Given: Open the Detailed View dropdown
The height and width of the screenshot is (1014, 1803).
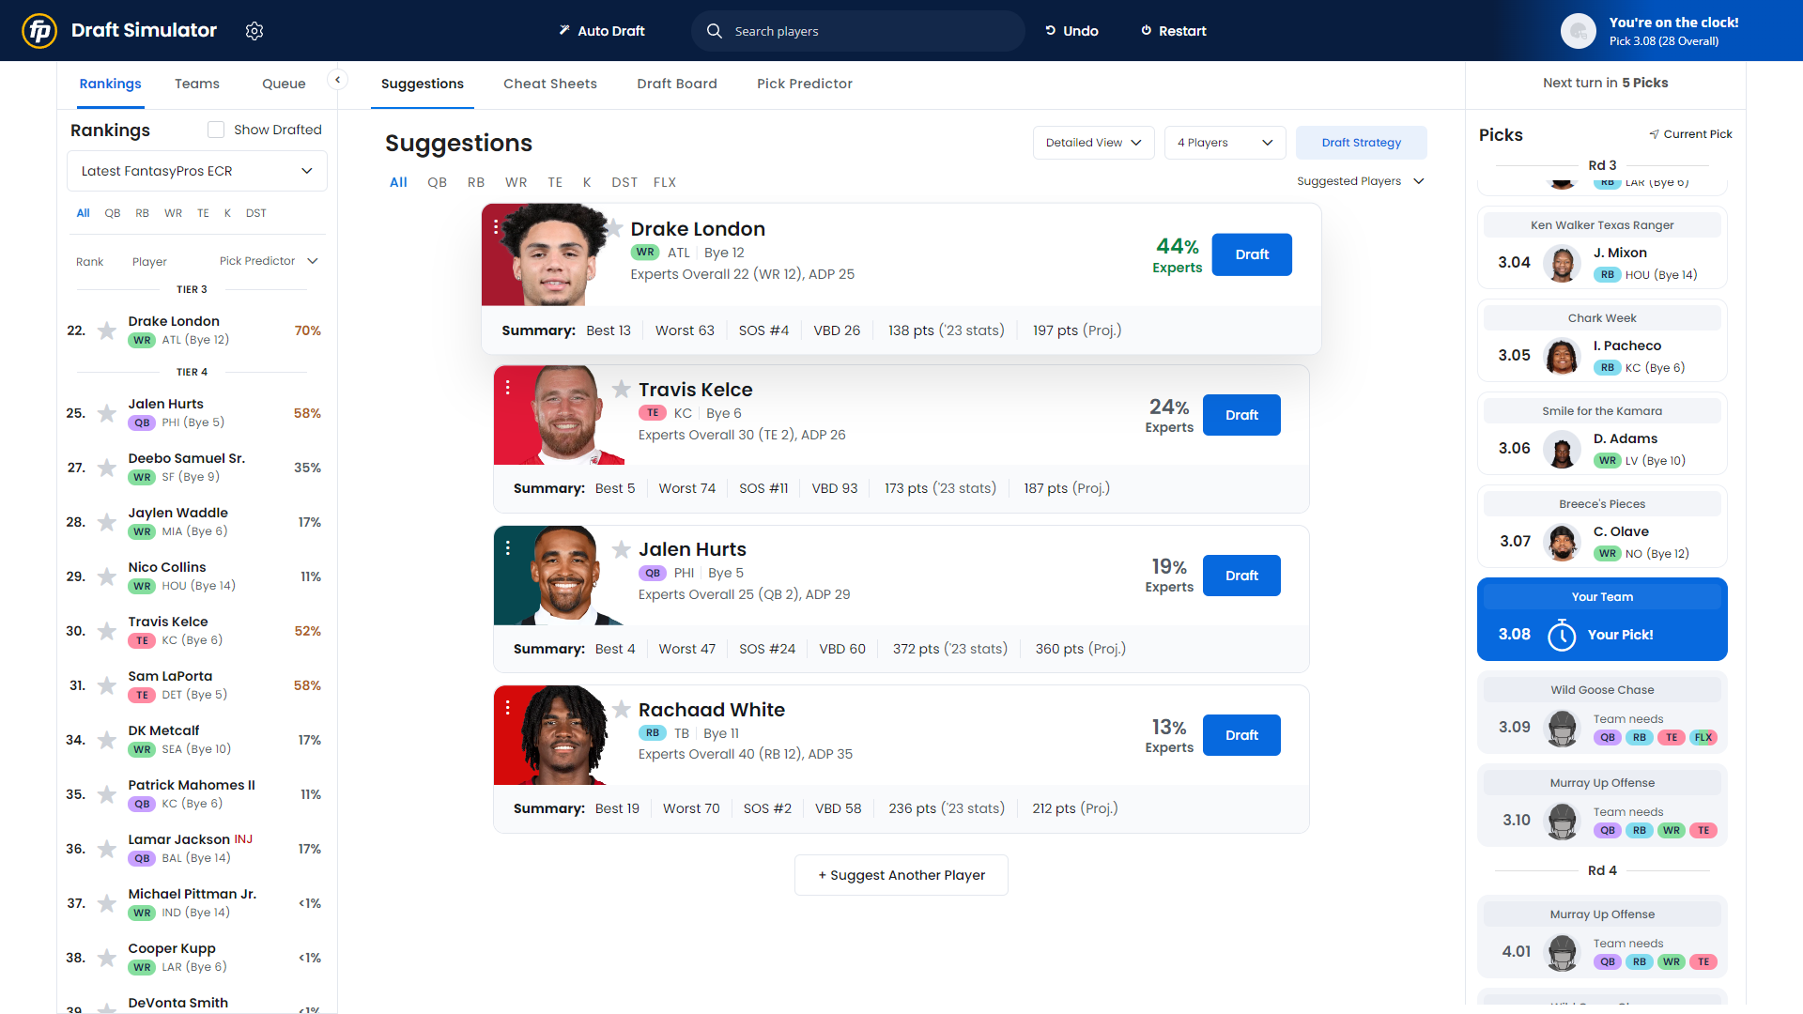Looking at the screenshot, I should 1093,143.
